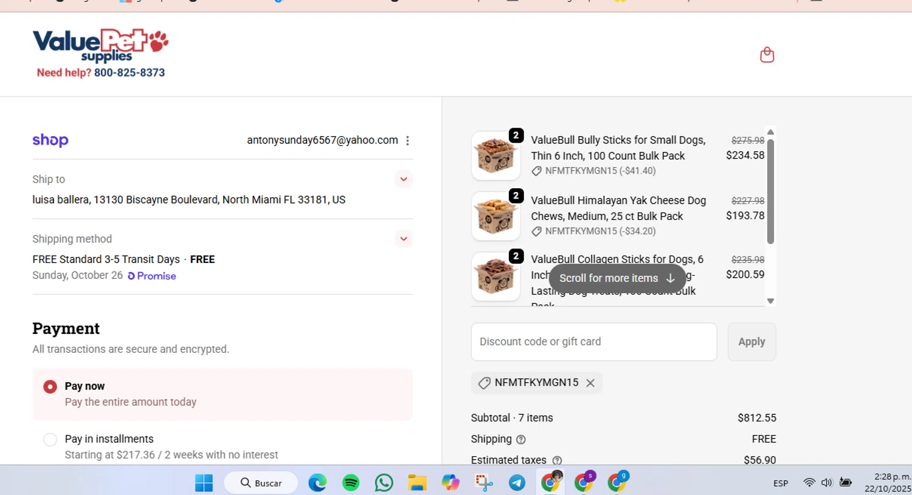Click the Buscar taskbar search box
This screenshot has width=912, height=495.
coord(261,483)
